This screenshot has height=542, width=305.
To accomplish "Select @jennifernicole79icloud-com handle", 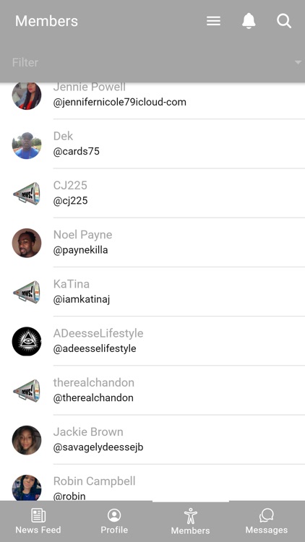I will (x=120, y=103).
